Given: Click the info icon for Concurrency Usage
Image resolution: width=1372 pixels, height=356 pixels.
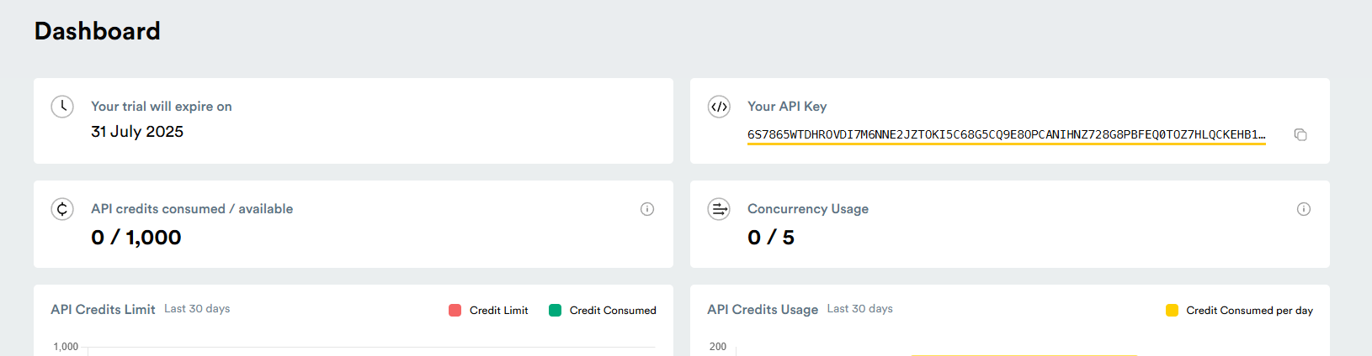Looking at the screenshot, I should click(x=1304, y=209).
